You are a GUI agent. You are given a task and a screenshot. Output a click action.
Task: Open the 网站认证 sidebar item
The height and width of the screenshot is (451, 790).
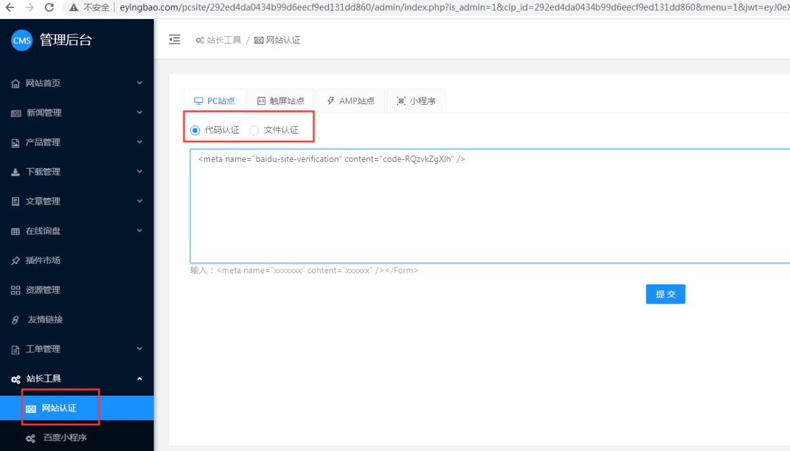pyautogui.click(x=77, y=408)
